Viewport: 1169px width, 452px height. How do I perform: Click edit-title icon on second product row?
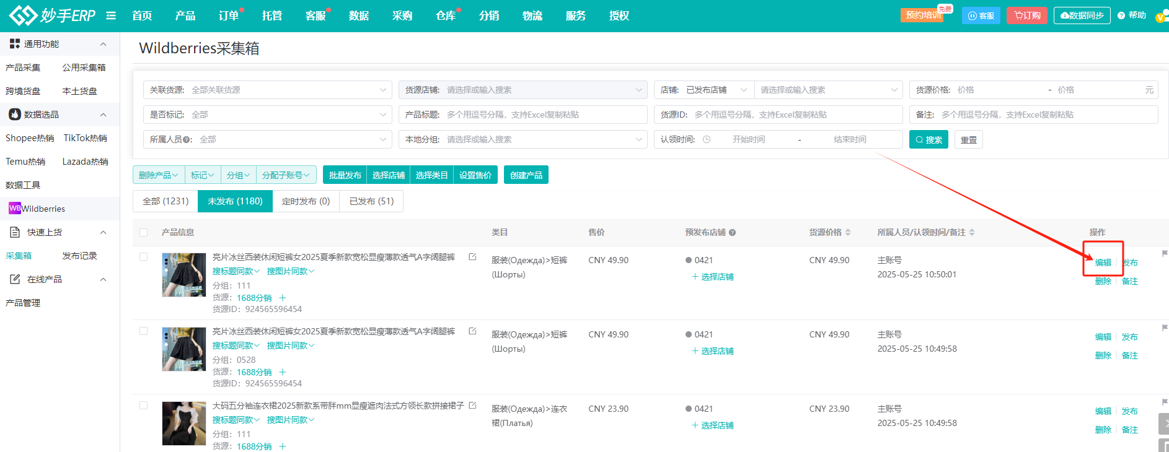(x=472, y=331)
